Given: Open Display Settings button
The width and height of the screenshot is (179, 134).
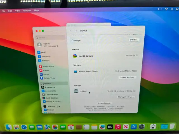Looking at the screenshot, I should click(x=127, y=77).
